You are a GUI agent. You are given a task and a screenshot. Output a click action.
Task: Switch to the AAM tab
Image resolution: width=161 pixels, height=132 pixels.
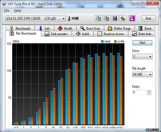tap(83, 34)
